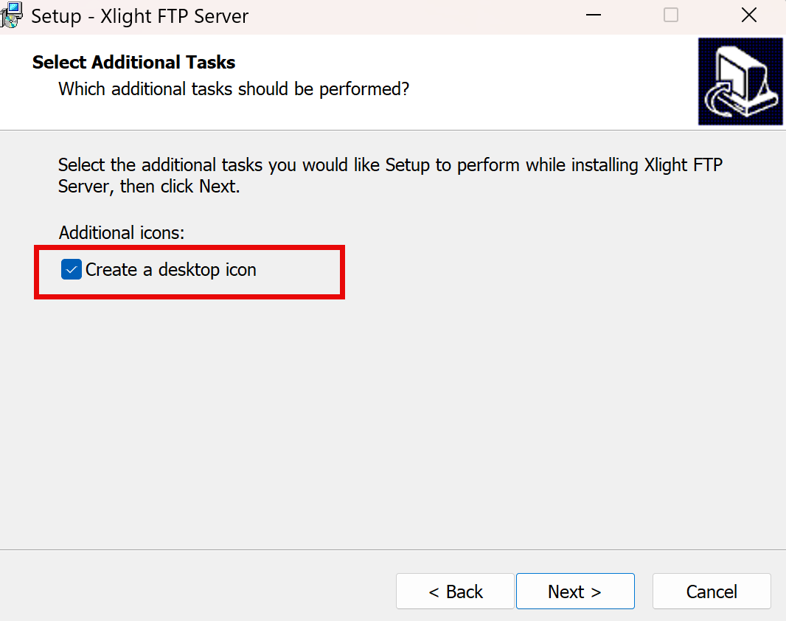Click the blue checkmark box
The width and height of the screenshot is (786, 621).
pos(71,270)
